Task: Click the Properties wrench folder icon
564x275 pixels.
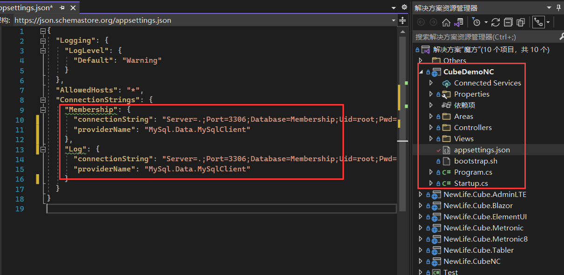Action: point(446,94)
